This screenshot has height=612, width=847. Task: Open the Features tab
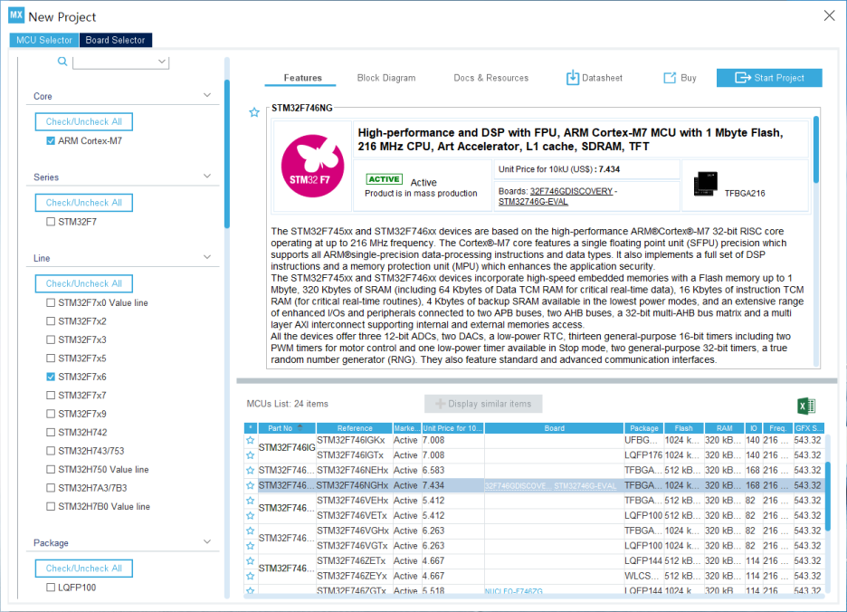point(302,78)
